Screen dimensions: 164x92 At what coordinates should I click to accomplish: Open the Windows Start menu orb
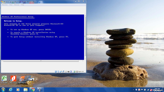coord(3,90)
